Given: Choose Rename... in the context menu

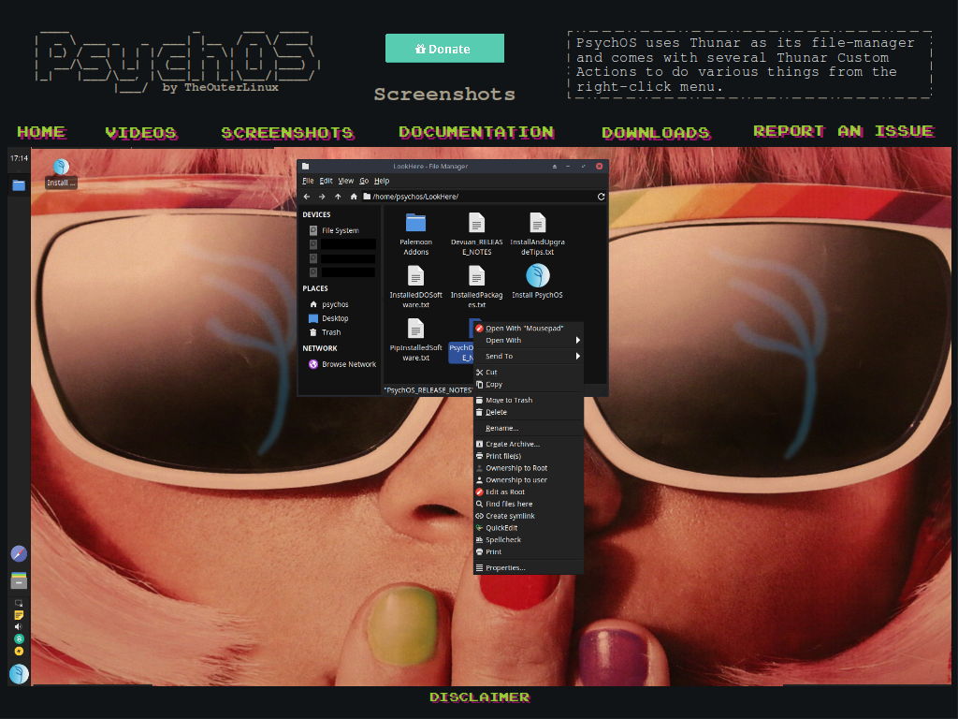Looking at the screenshot, I should (x=529, y=429).
